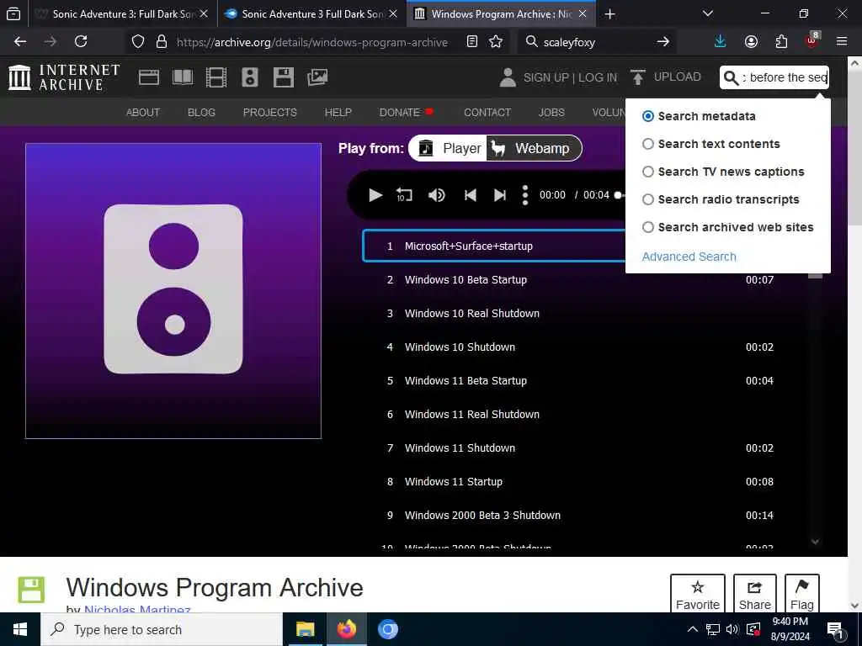Click the Flag button
Image resolution: width=862 pixels, height=646 pixels.
coord(801,594)
